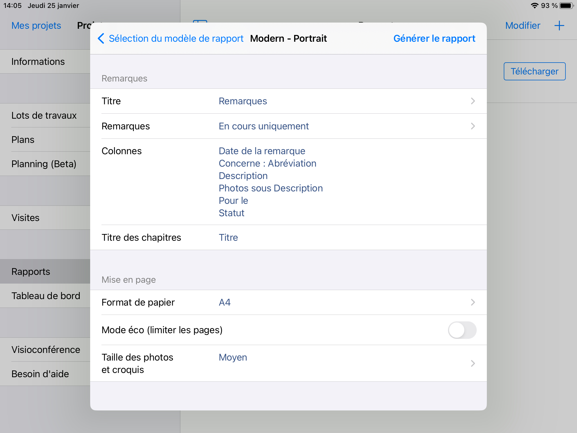This screenshot has height=433, width=577.
Task: Select Visites in the sidebar
Action: click(x=25, y=218)
